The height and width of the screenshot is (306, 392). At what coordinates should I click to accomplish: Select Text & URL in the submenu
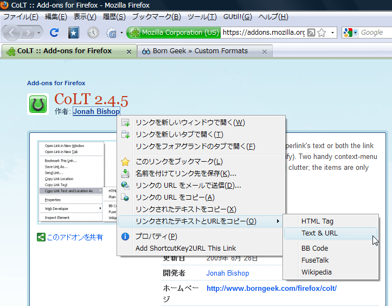331,233
